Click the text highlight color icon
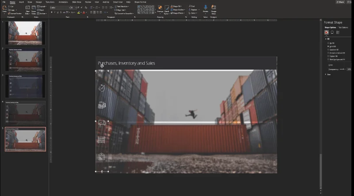This screenshot has width=354, height=196. pyautogui.click(x=79, y=12)
